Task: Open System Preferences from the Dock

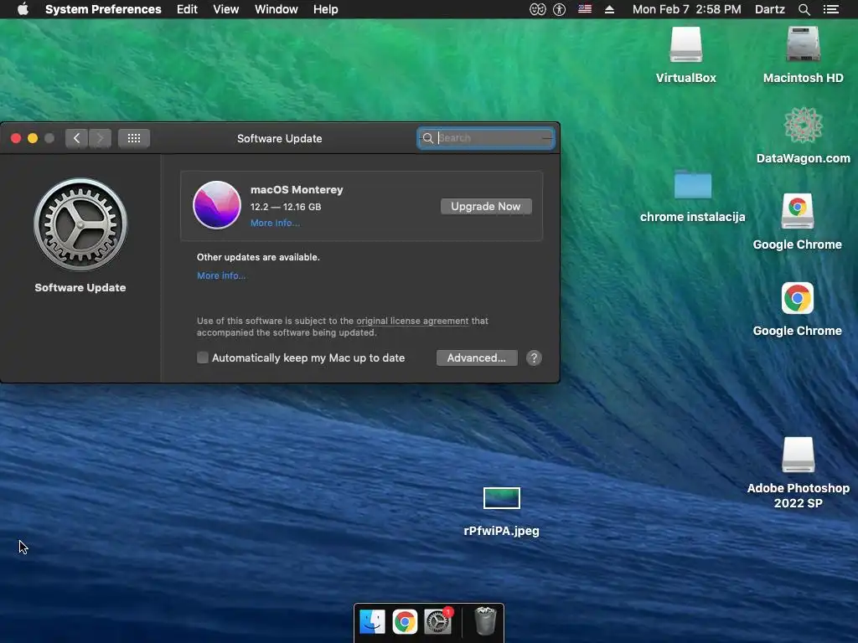Action: pos(437,622)
